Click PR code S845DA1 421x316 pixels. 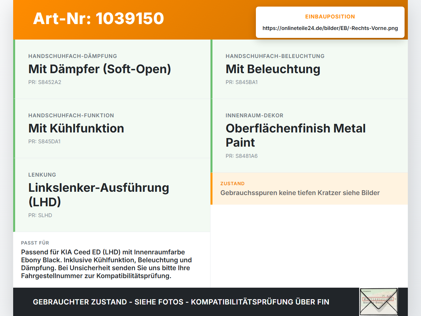tap(44, 141)
